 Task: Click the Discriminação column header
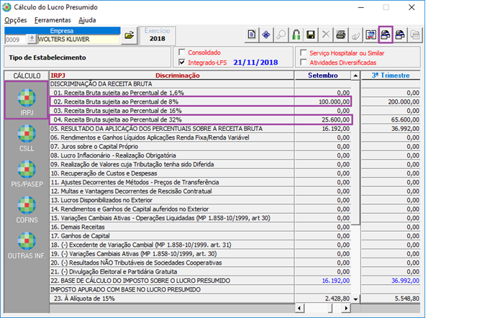[x=178, y=76]
